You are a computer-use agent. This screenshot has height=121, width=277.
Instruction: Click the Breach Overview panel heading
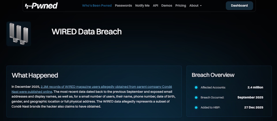coord(213,75)
